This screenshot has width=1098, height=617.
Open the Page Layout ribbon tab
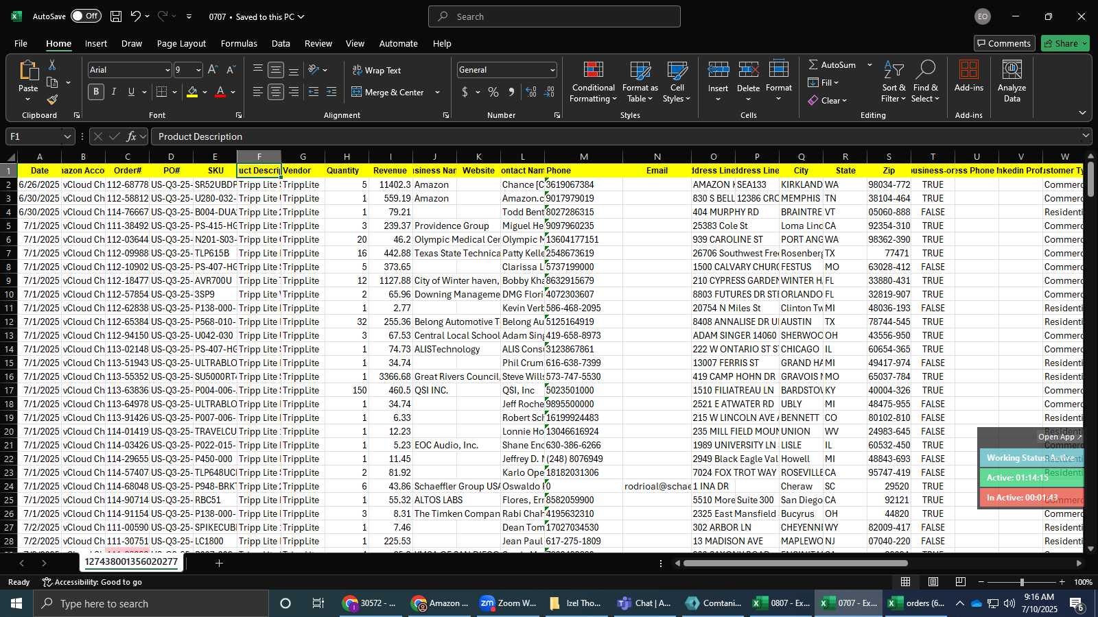(181, 43)
